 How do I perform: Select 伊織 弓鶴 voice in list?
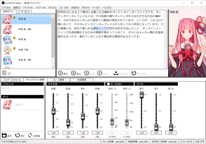click(26, 50)
